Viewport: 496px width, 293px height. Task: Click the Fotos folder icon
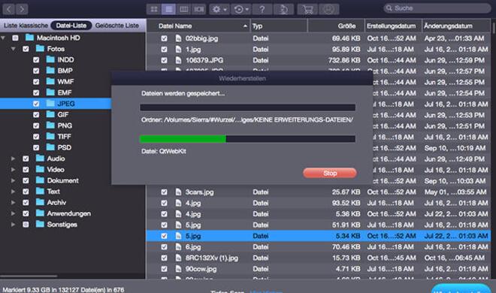point(40,48)
